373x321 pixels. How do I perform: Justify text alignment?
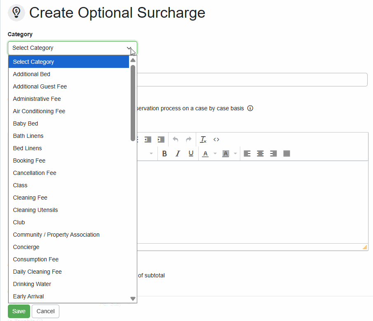point(286,154)
